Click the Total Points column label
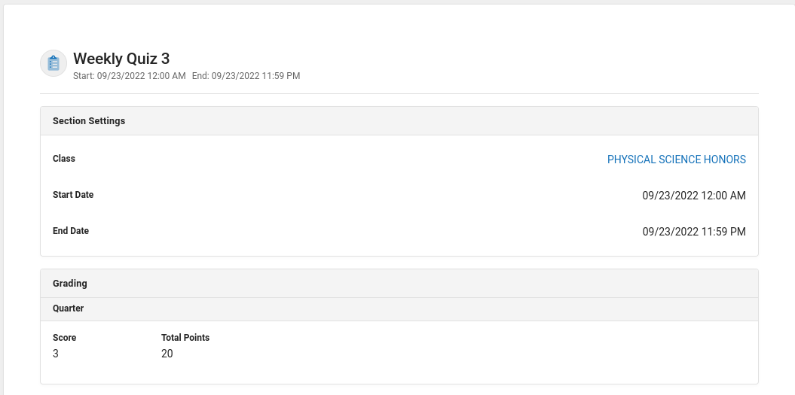795x395 pixels. click(185, 338)
